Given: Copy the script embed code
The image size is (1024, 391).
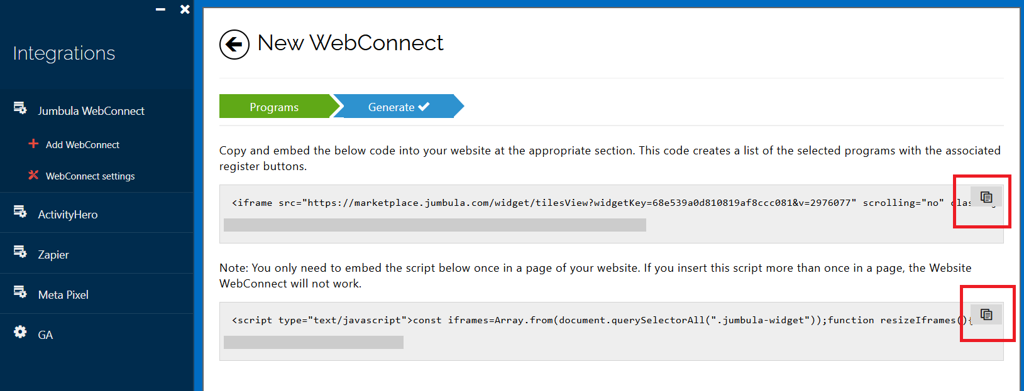Looking at the screenshot, I should click(x=986, y=314).
